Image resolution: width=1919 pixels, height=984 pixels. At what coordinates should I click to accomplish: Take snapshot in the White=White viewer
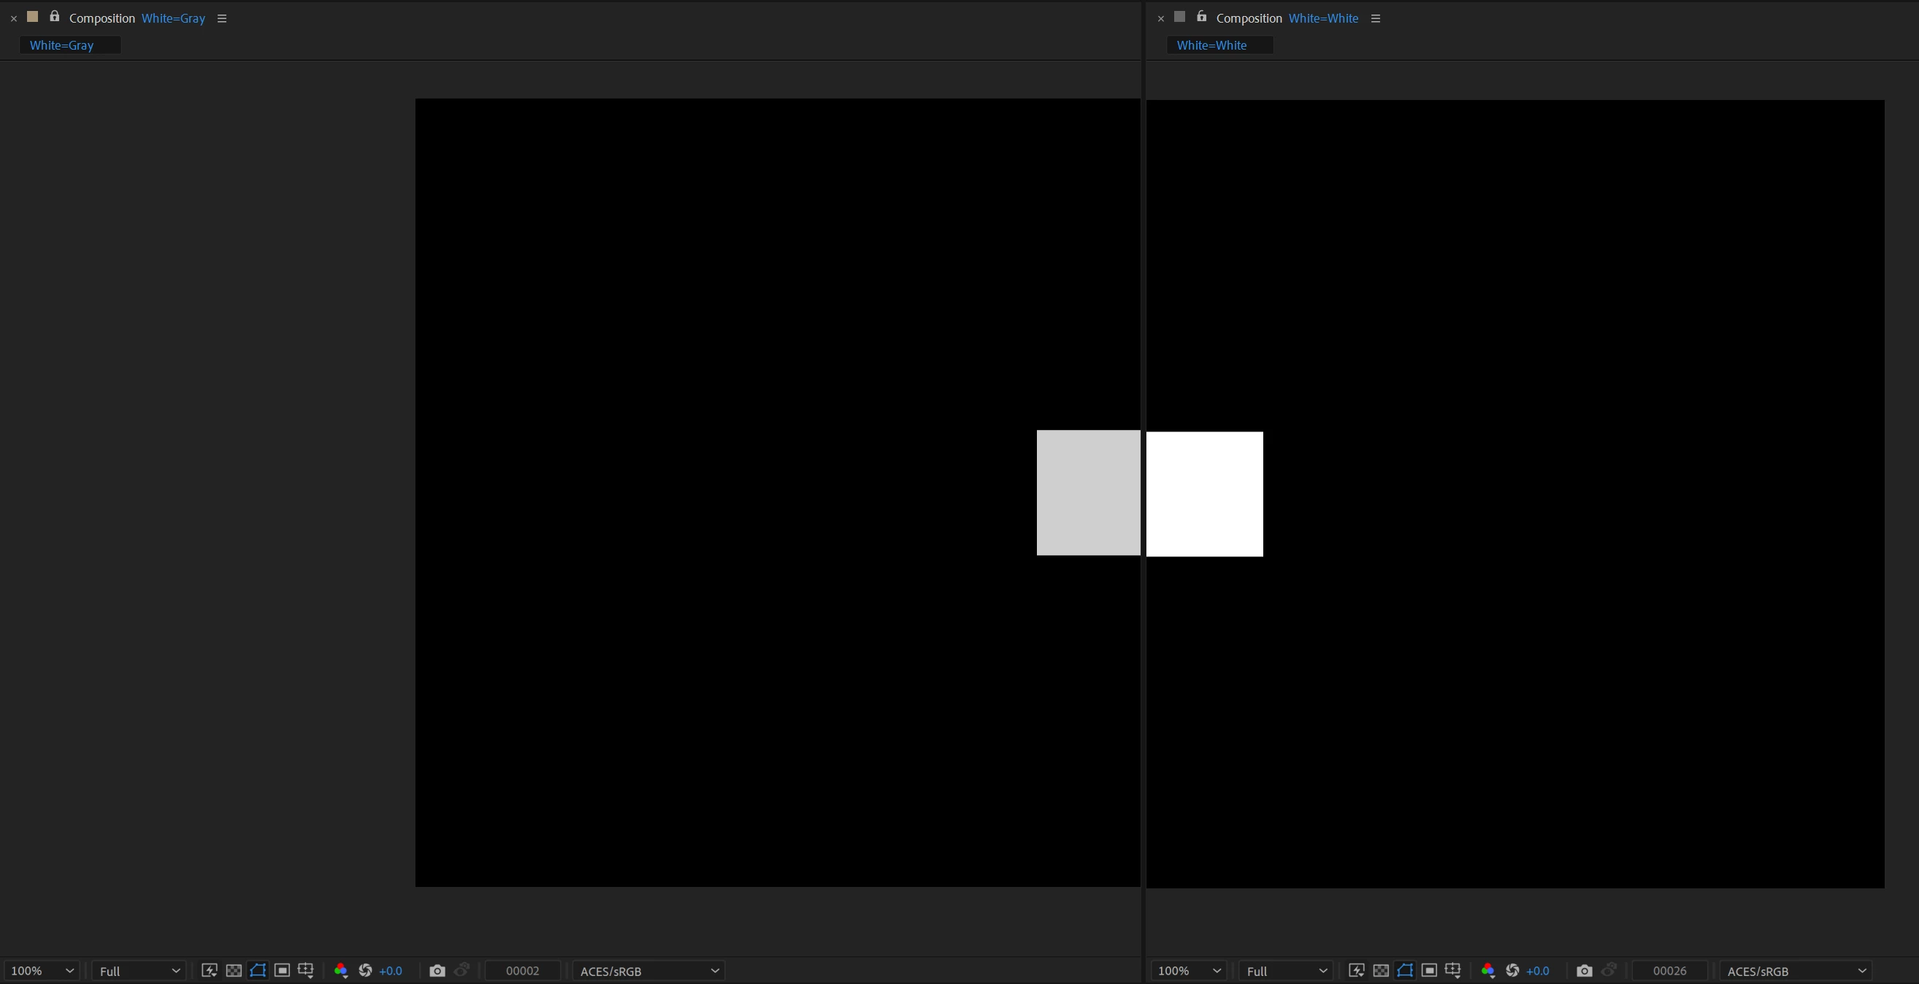click(1585, 971)
